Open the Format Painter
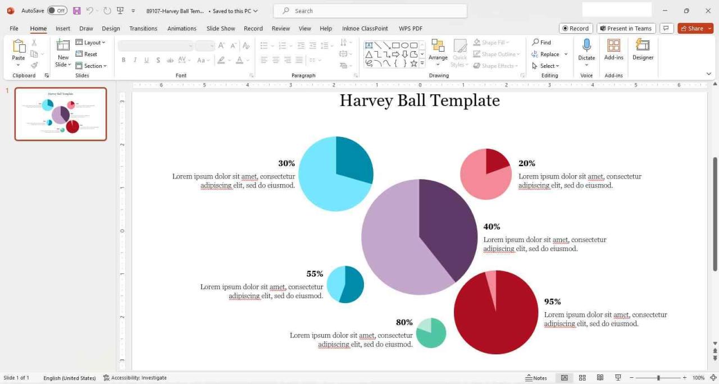The width and height of the screenshot is (719, 384). (x=34, y=65)
